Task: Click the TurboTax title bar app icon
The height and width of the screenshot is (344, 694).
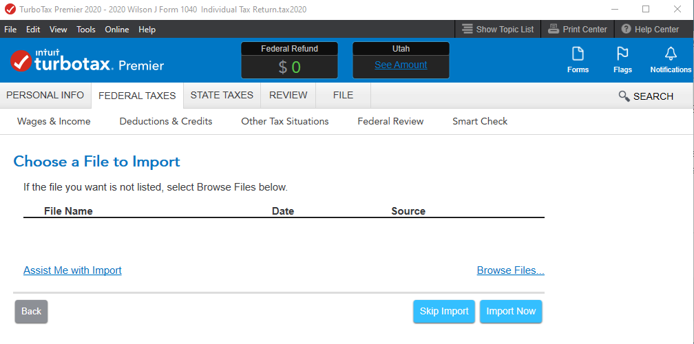Action: pyautogui.click(x=10, y=9)
